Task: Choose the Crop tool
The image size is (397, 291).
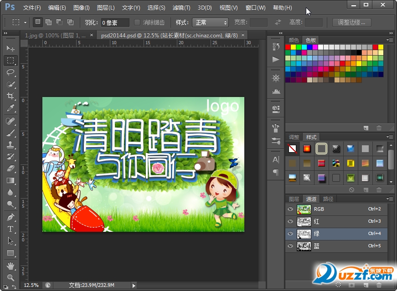Action: [x=10, y=96]
